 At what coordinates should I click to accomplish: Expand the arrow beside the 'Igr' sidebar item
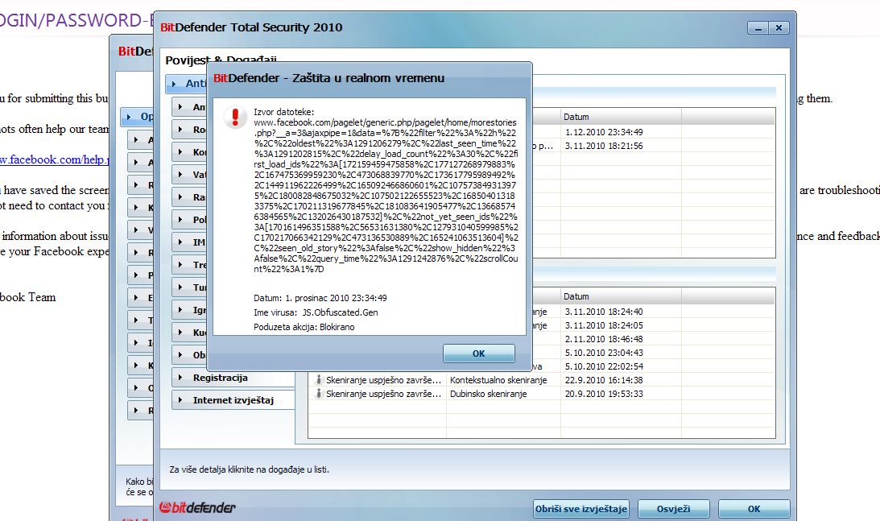click(x=180, y=309)
